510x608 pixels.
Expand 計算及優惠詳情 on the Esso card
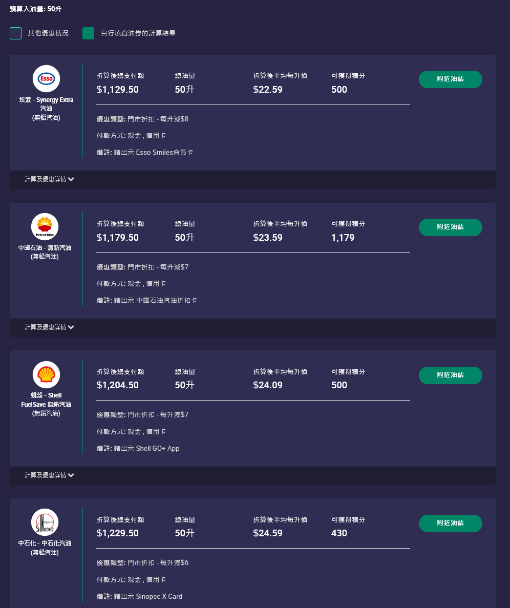[49, 179]
